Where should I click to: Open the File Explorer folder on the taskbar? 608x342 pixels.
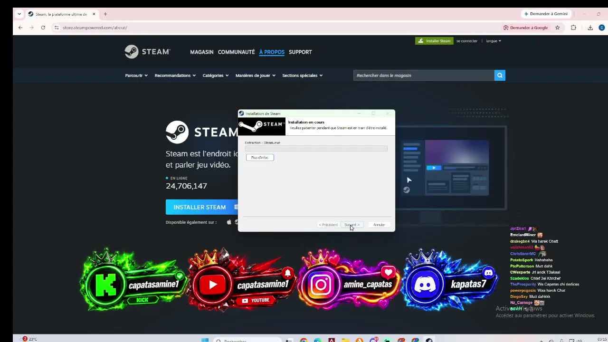(x=345, y=340)
